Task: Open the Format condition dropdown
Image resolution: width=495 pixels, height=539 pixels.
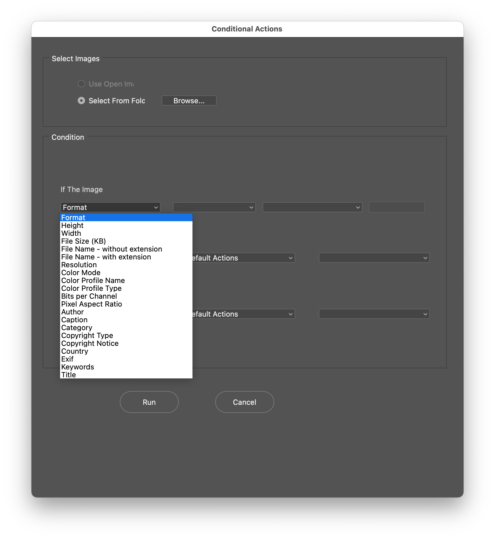Action: tap(110, 207)
